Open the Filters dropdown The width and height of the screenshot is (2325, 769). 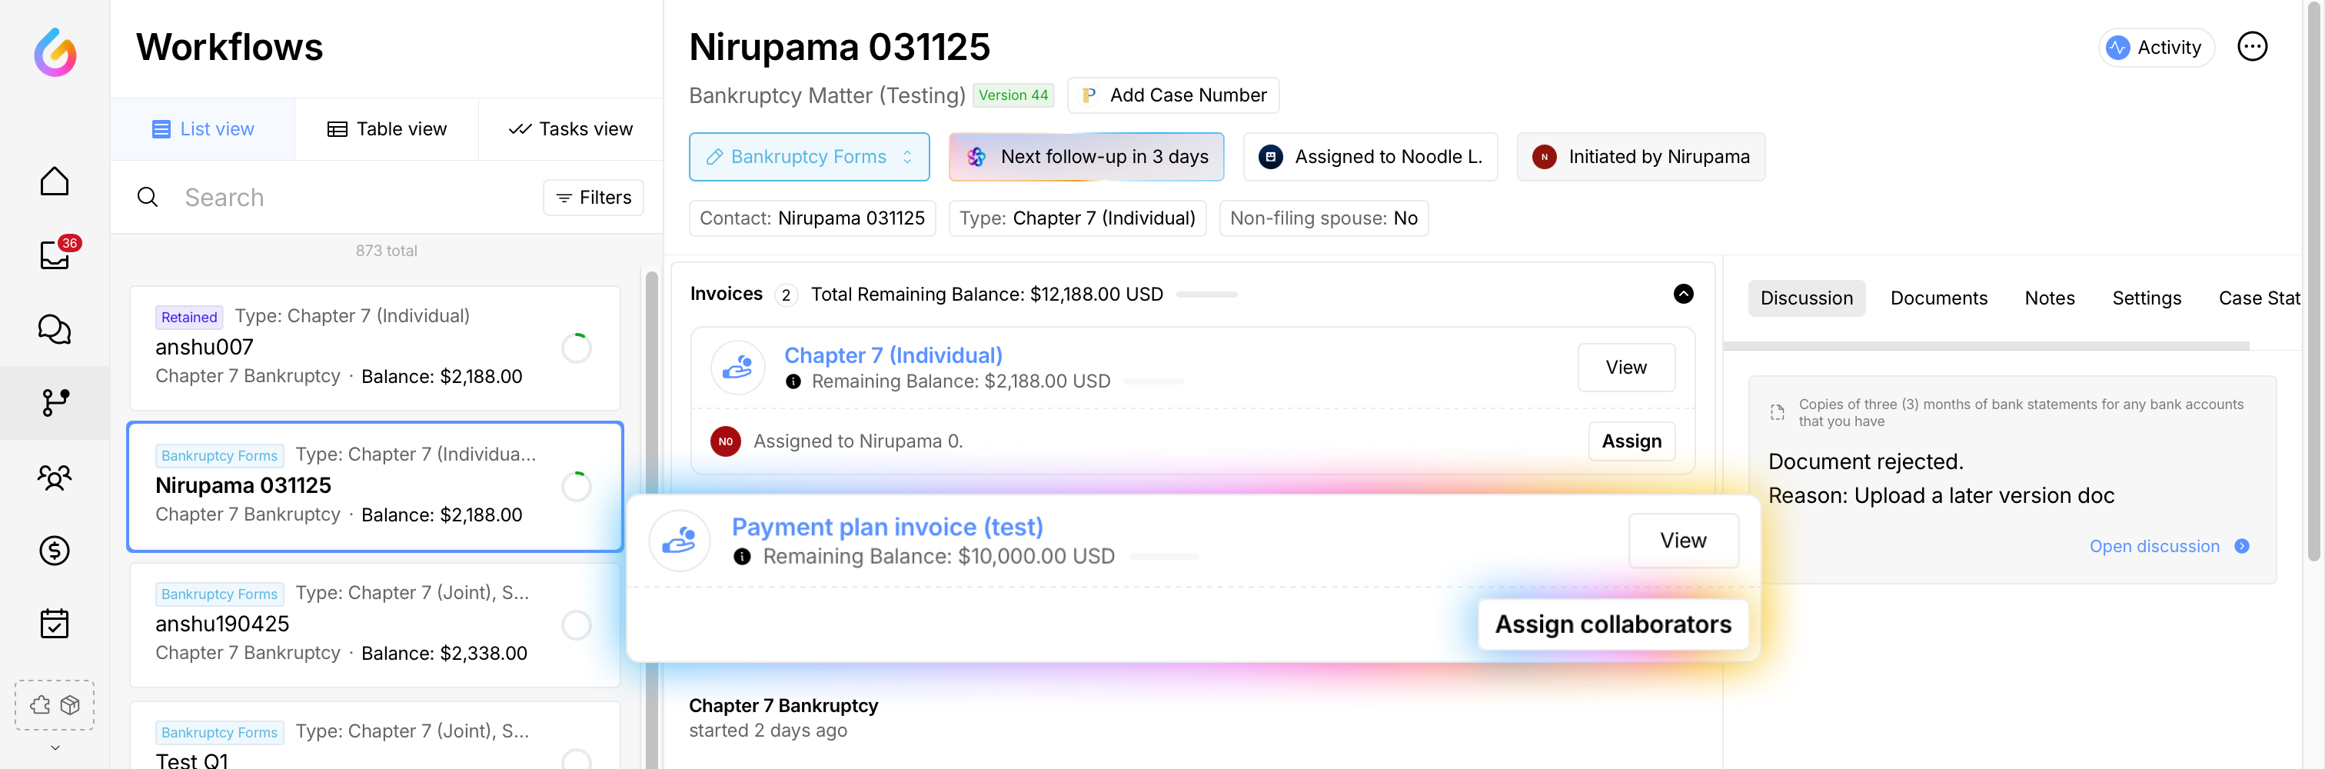tap(593, 198)
